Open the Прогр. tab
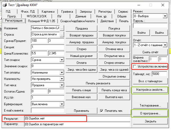Viewport: 171px width, 130px height. click(x=12, y=16)
